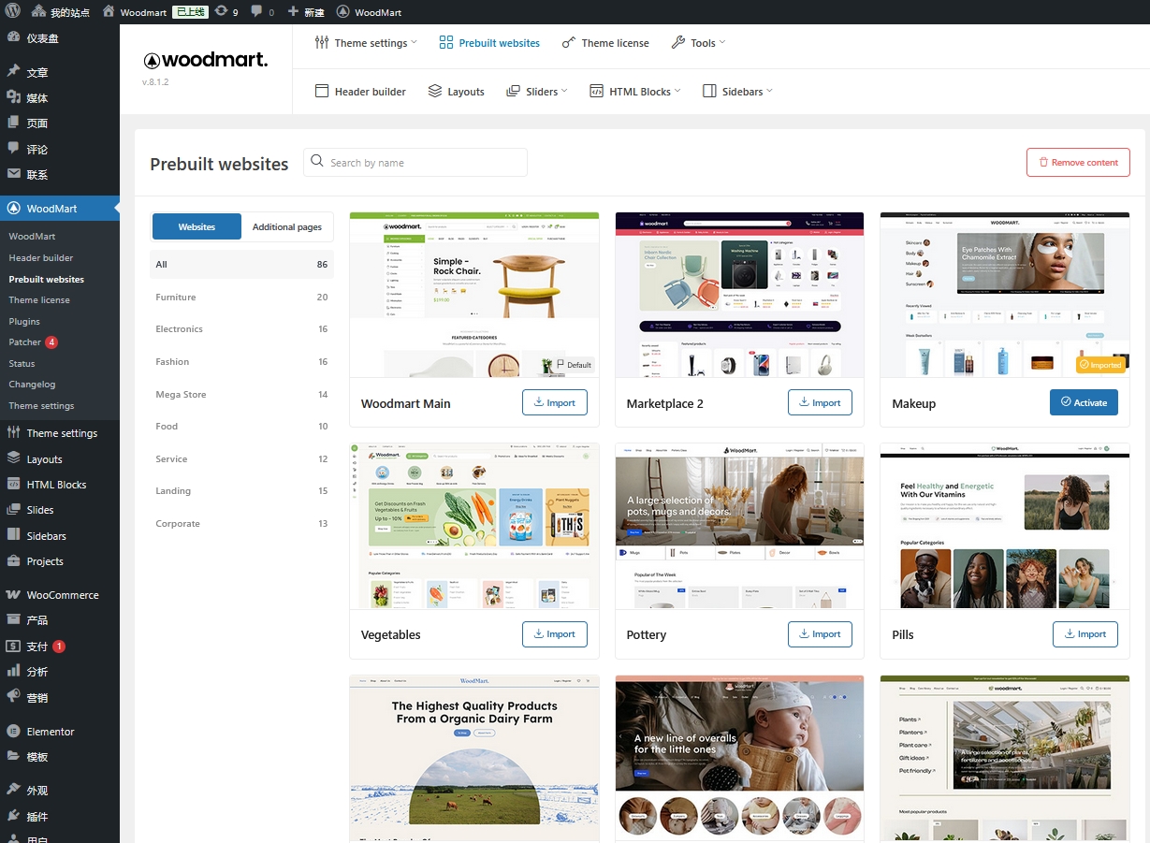Screen dimensions: 1150x843
Task: Import the Pottery website
Action: [x=820, y=634]
